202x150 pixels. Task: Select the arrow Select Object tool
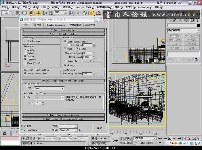point(12,13)
